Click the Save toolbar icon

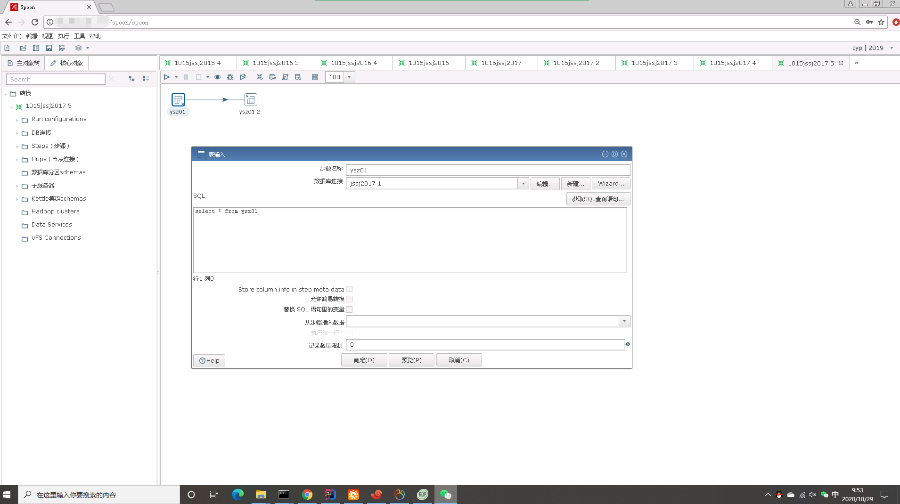point(49,48)
